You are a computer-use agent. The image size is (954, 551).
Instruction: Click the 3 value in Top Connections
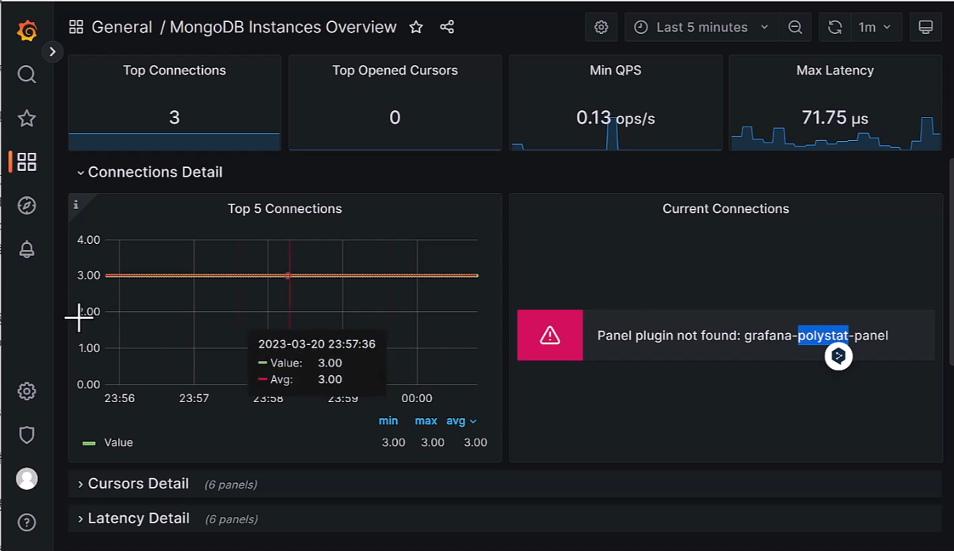click(174, 117)
